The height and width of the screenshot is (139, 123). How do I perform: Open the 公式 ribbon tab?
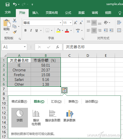click(68, 13)
